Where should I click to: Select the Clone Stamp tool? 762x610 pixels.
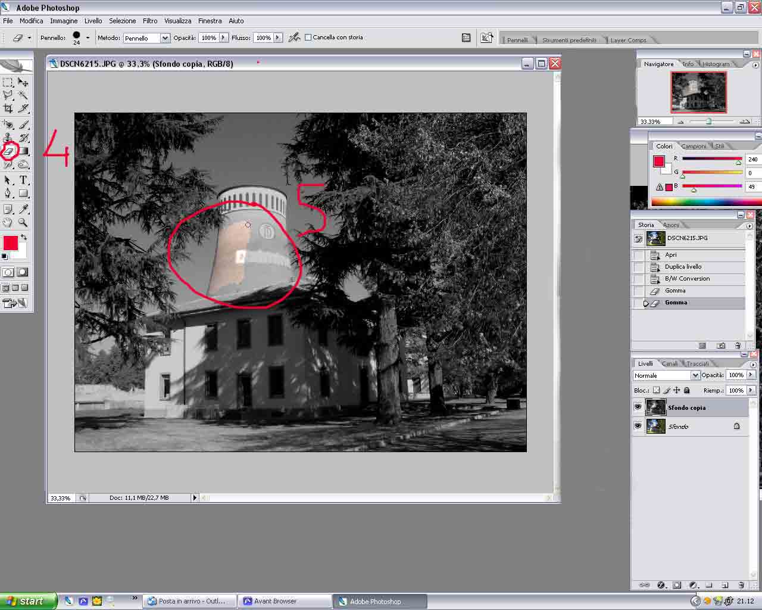[8, 138]
